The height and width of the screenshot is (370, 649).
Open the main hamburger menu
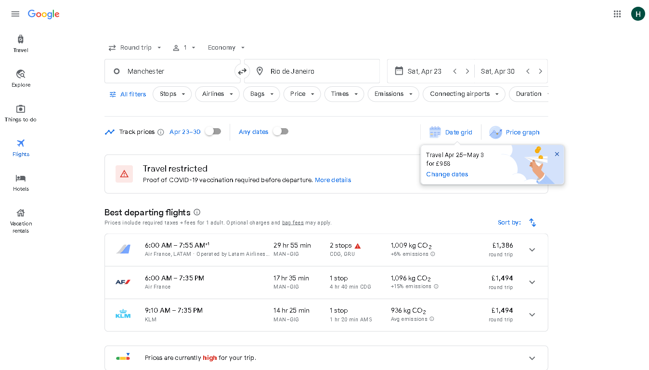pos(15,14)
